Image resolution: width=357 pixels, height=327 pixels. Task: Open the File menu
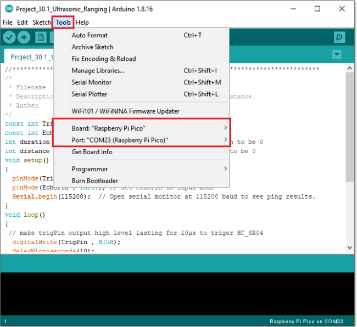8,22
